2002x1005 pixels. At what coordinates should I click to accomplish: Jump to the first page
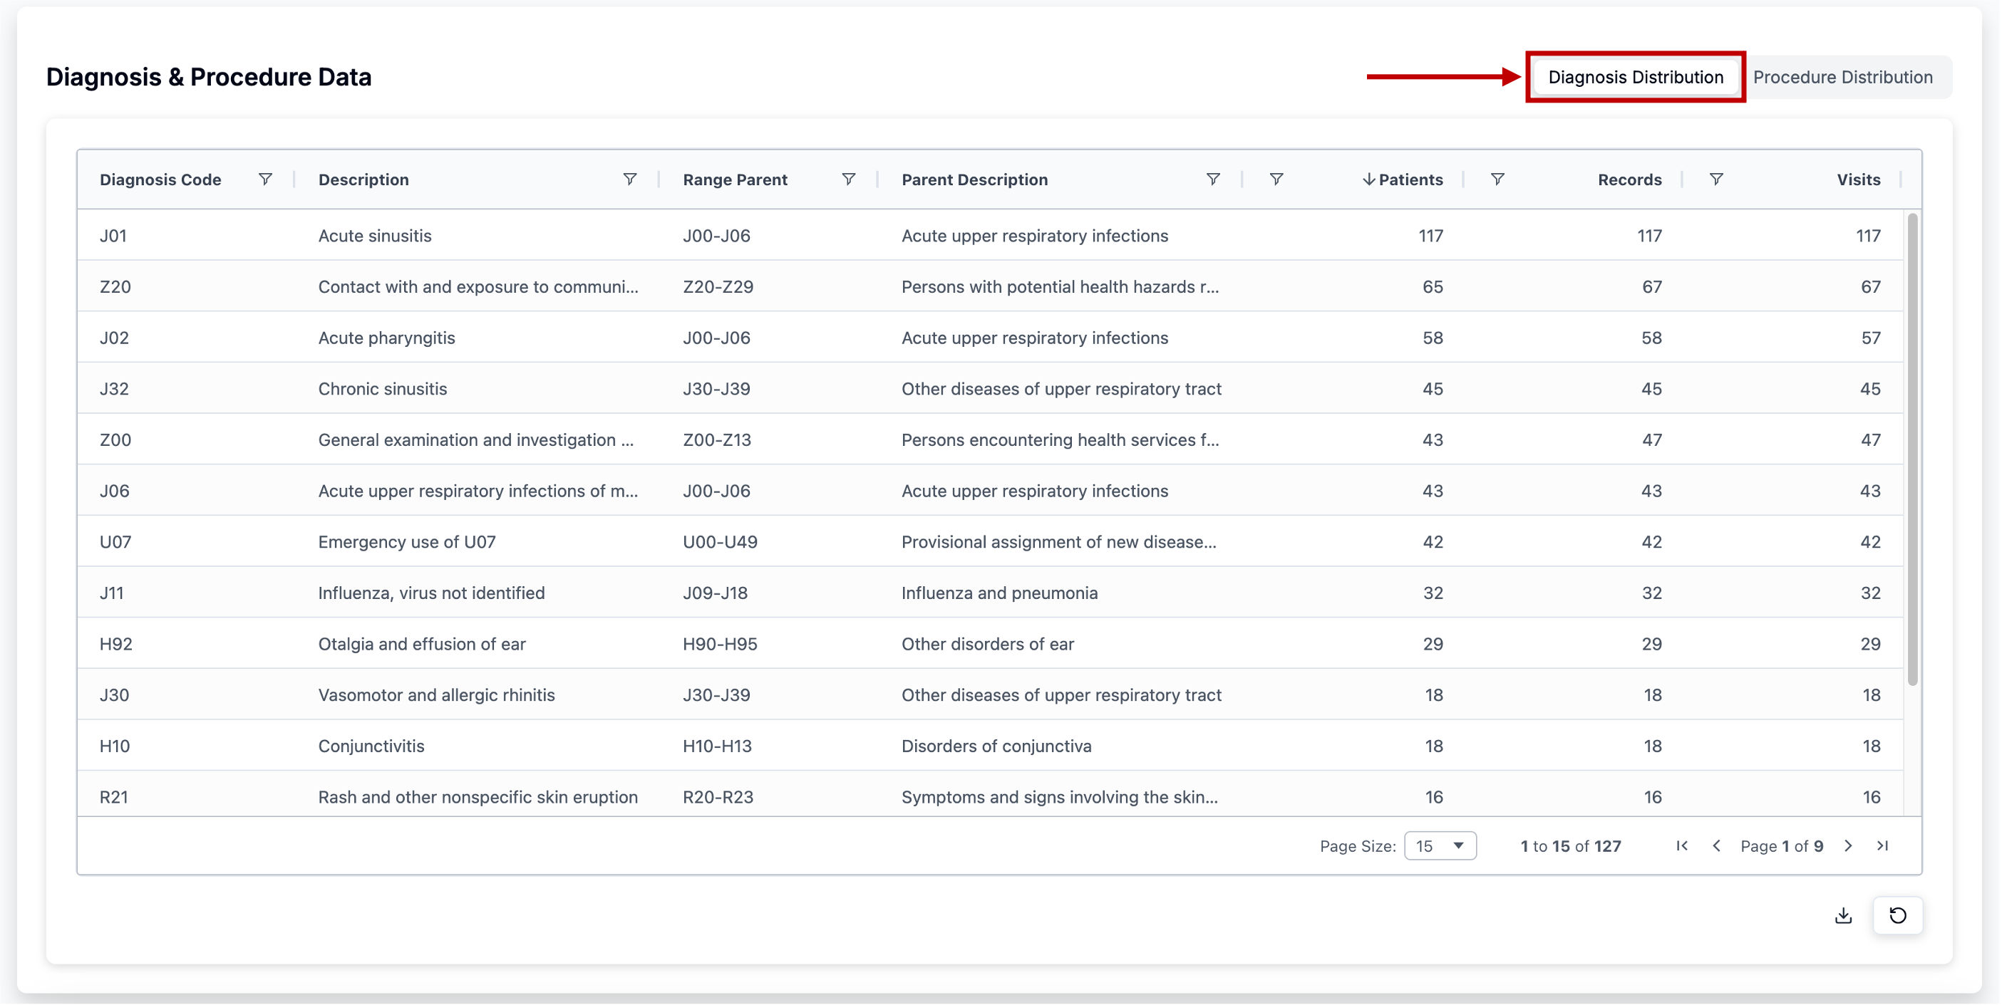point(1682,845)
